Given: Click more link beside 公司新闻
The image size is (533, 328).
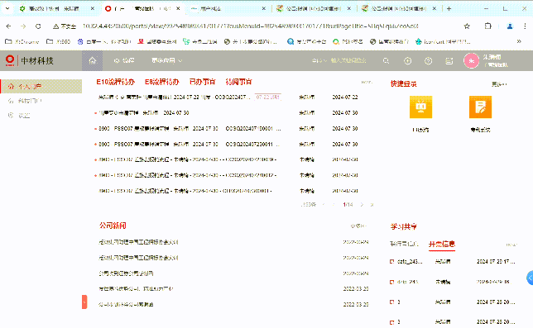Looking at the screenshot, I should click(358, 226).
